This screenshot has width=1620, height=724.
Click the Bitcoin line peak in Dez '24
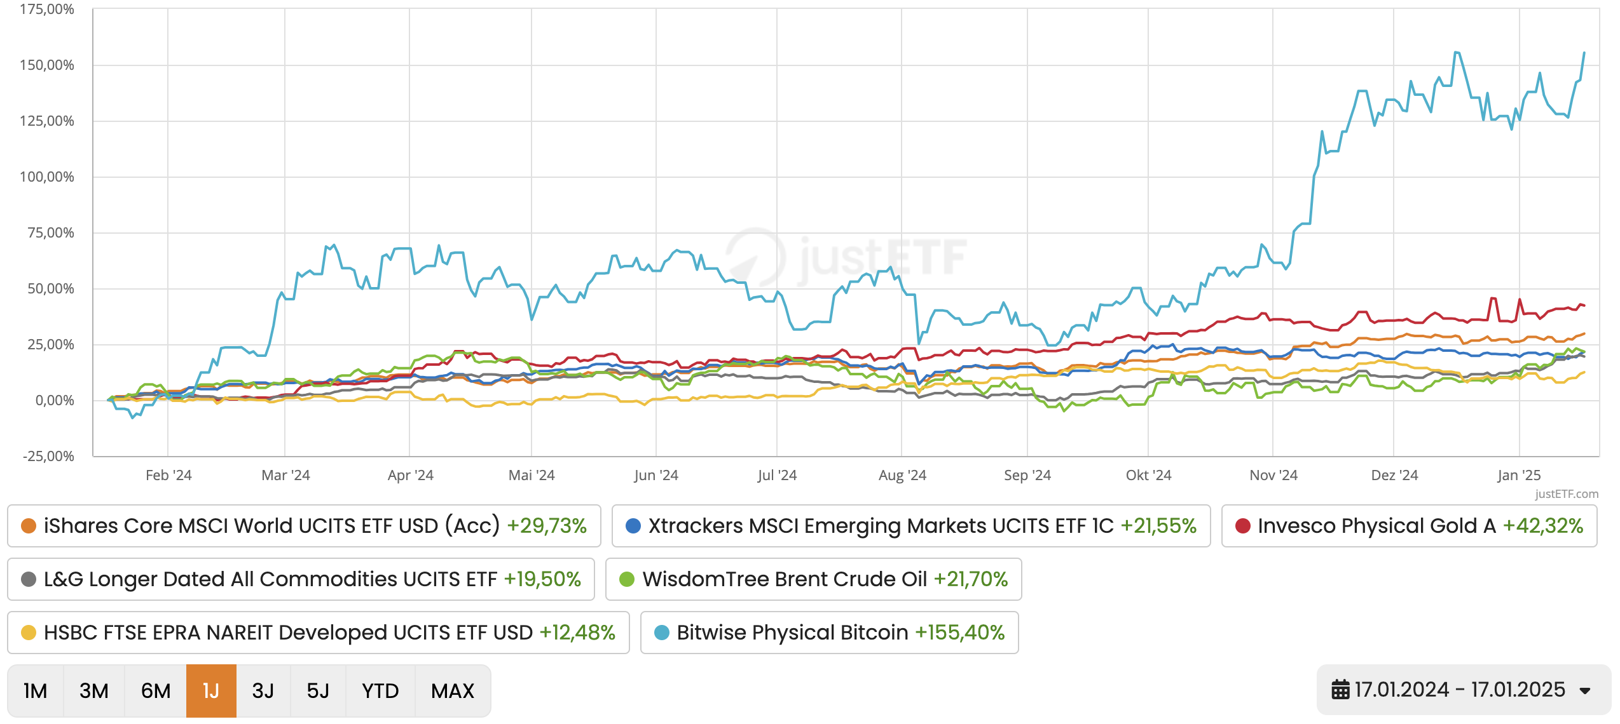[1456, 53]
